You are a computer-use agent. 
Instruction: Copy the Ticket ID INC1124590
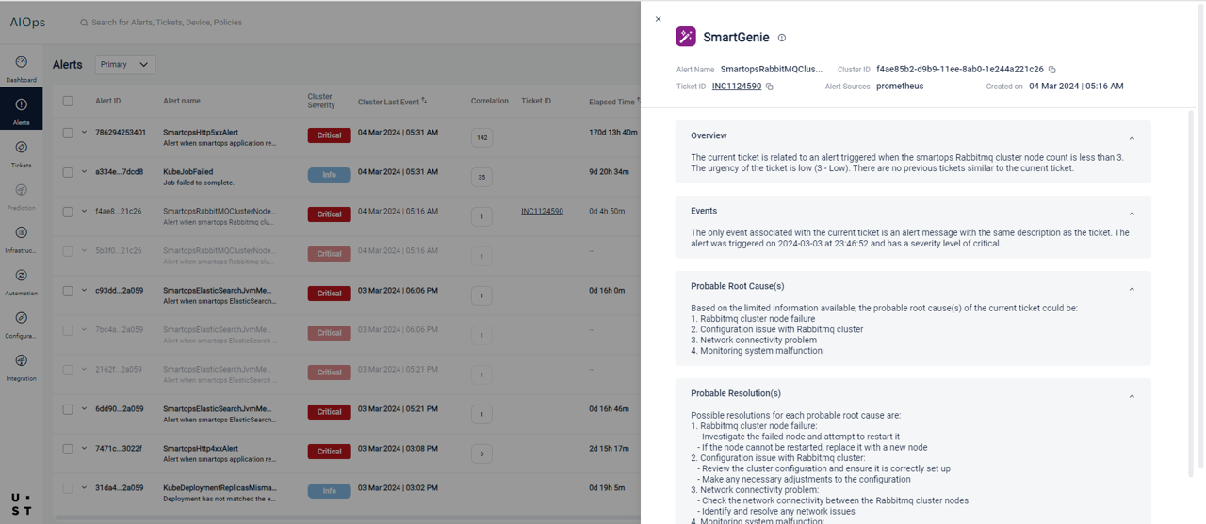(x=770, y=87)
